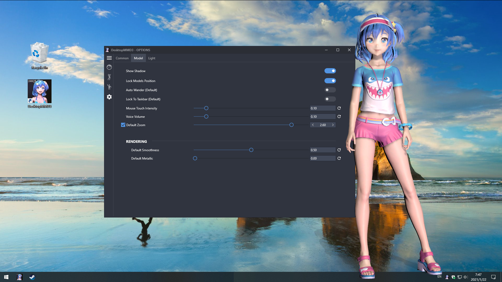This screenshot has width=502, height=282.
Task: Click the hamburger menu icon
Action: point(109,58)
